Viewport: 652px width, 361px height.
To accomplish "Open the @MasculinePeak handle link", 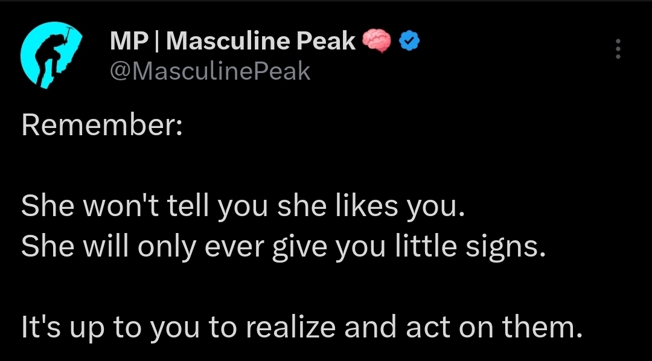I will point(210,71).
